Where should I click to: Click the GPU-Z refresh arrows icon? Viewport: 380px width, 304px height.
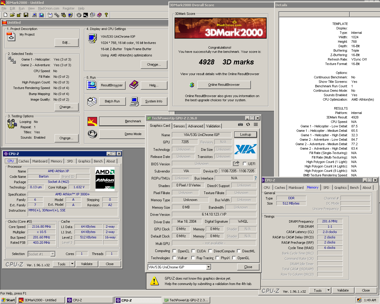tap(248, 124)
